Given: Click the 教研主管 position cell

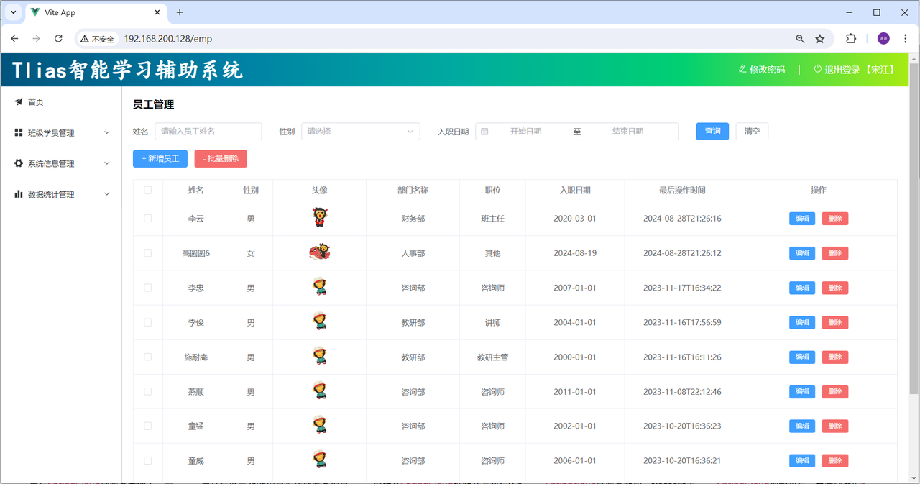Looking at the screenshot, I should (492, 357).
